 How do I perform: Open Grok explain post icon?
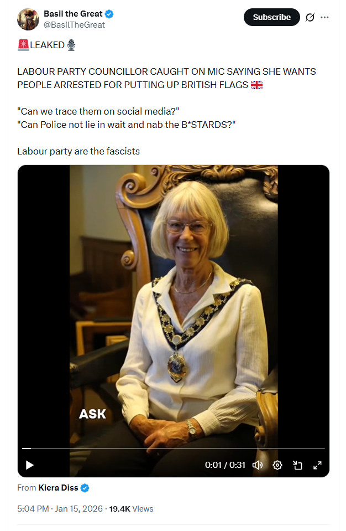pyautogui.click(x=310, y=17)
